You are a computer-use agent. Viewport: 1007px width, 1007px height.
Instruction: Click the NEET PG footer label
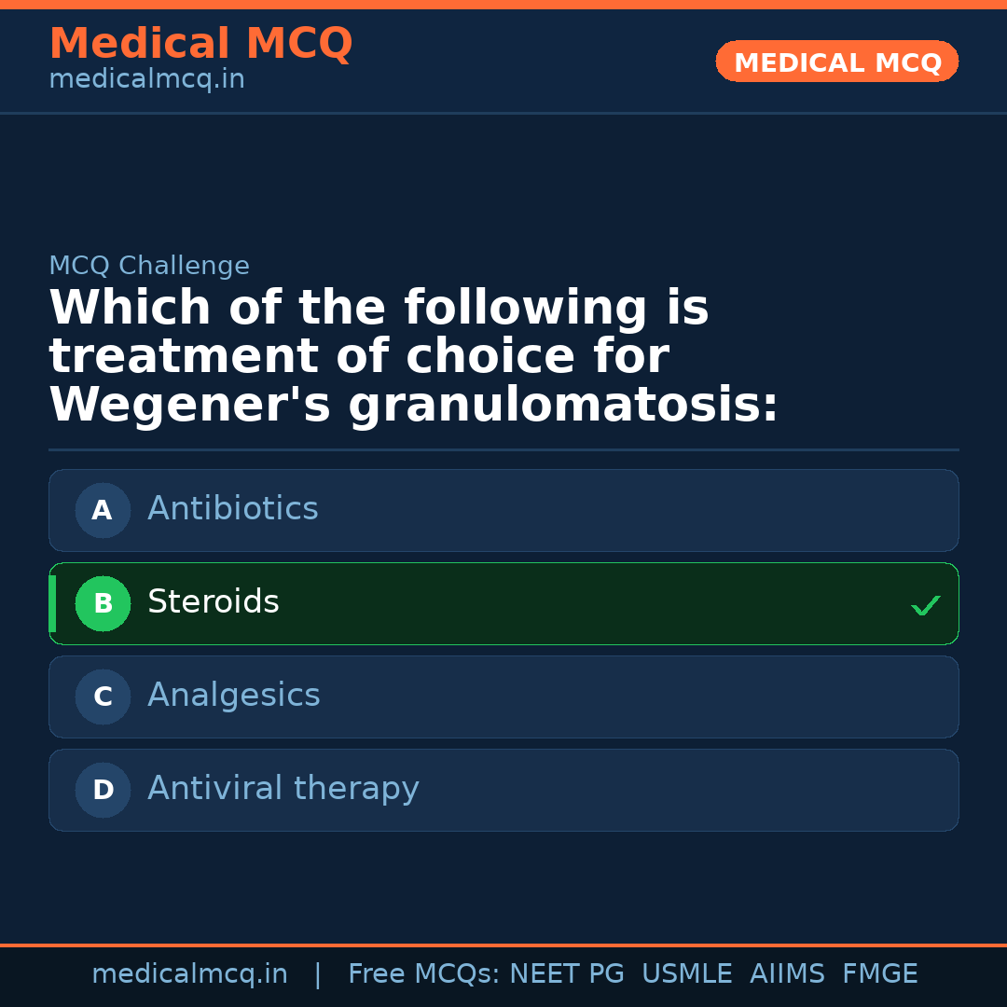(x=566, y=973)
